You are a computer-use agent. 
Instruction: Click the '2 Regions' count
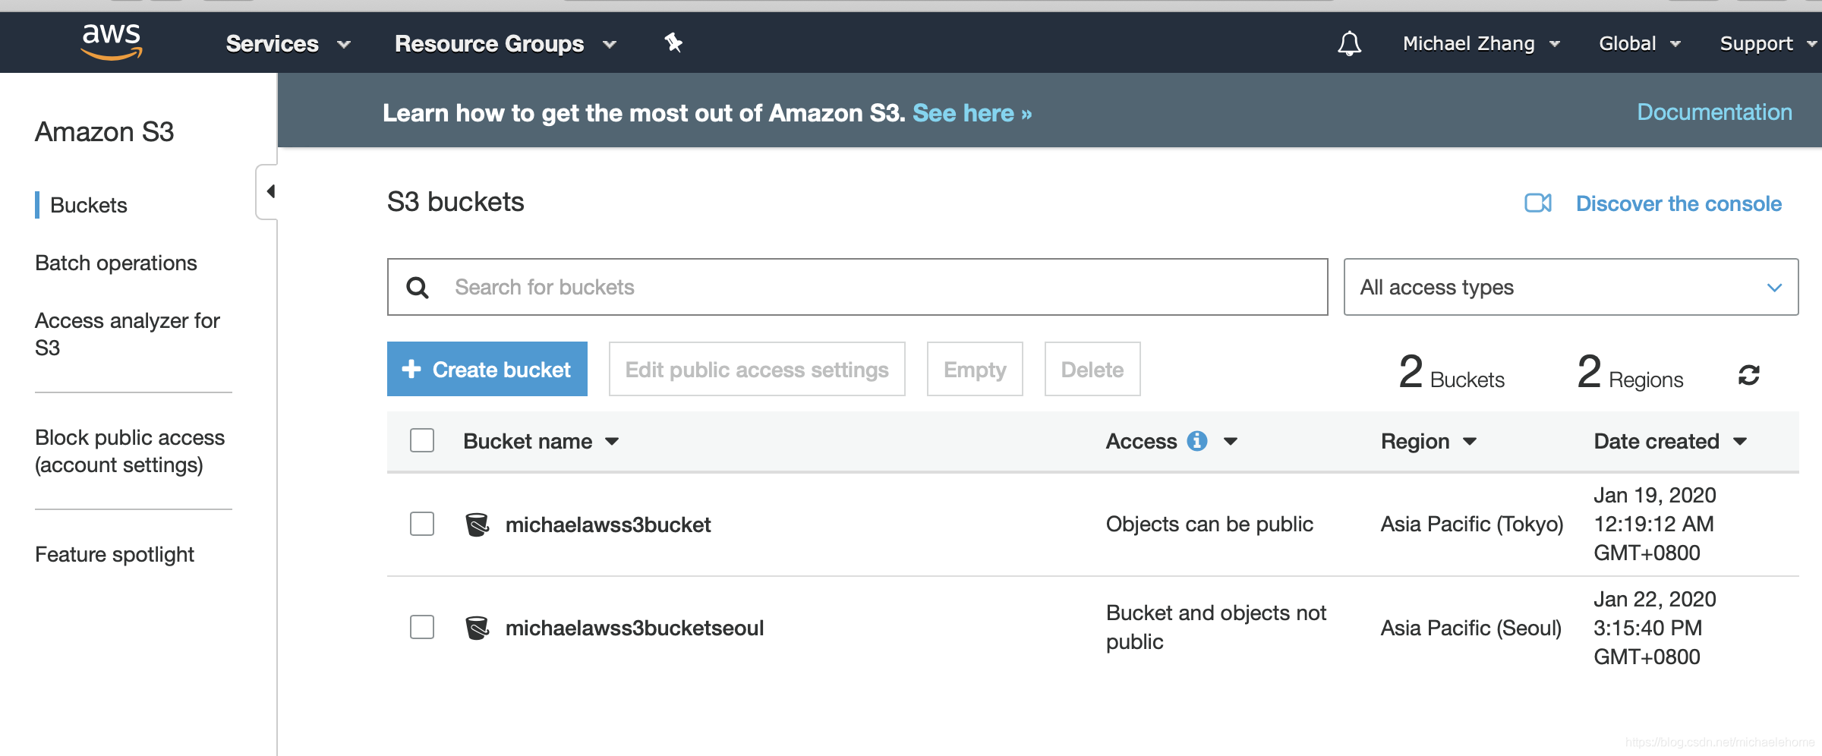point(1630,372)
